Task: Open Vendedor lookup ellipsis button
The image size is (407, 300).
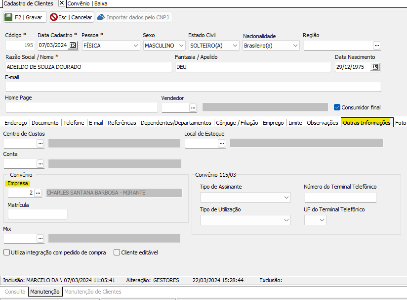Action: pyautogui.click(x=193, y=107)
